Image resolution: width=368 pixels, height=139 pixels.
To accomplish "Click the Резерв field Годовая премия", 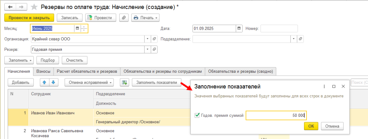I will click(x=88, y=49).
